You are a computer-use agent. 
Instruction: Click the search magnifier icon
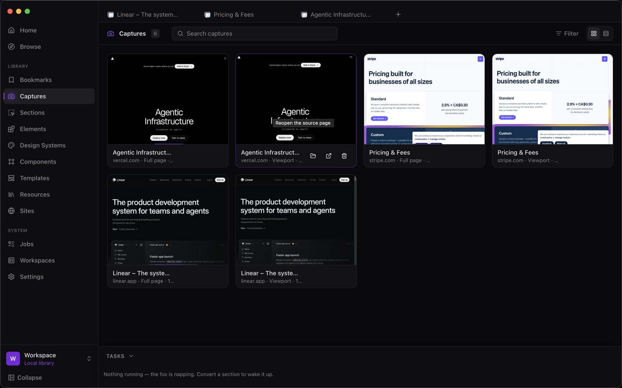pyautogui.click(x=180, y=34)
